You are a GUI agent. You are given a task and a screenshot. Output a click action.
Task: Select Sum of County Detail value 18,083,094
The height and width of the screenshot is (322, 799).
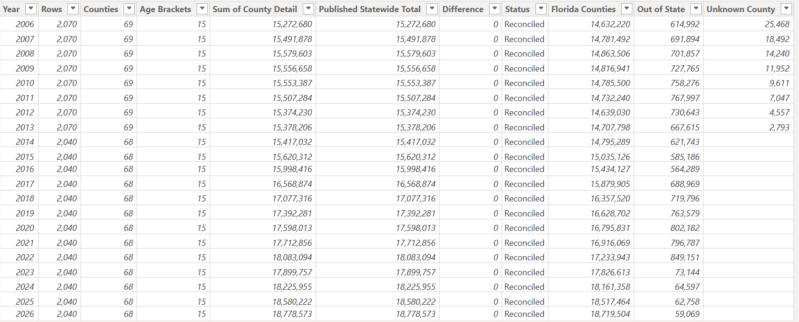point(292,257)
